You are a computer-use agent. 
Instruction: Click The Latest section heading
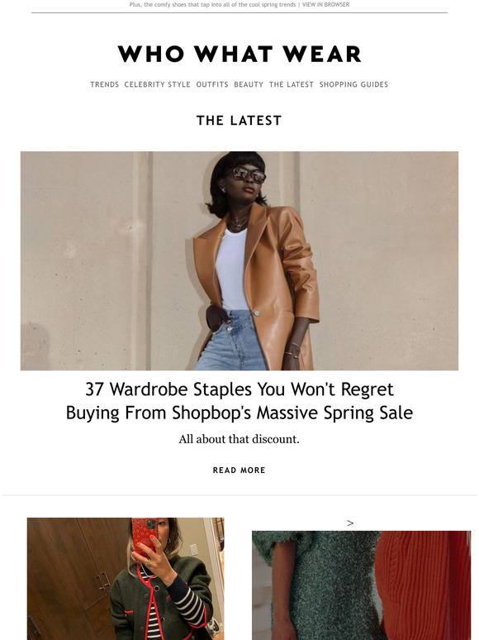pyautogui.click(x=239, y=121)
